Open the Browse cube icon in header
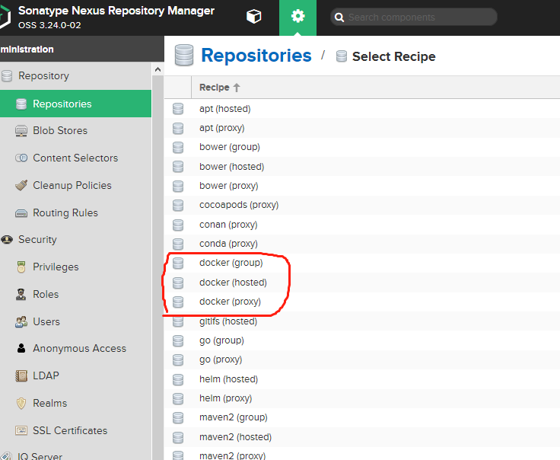This screenshot has height=460, width=560. (254, 17)
